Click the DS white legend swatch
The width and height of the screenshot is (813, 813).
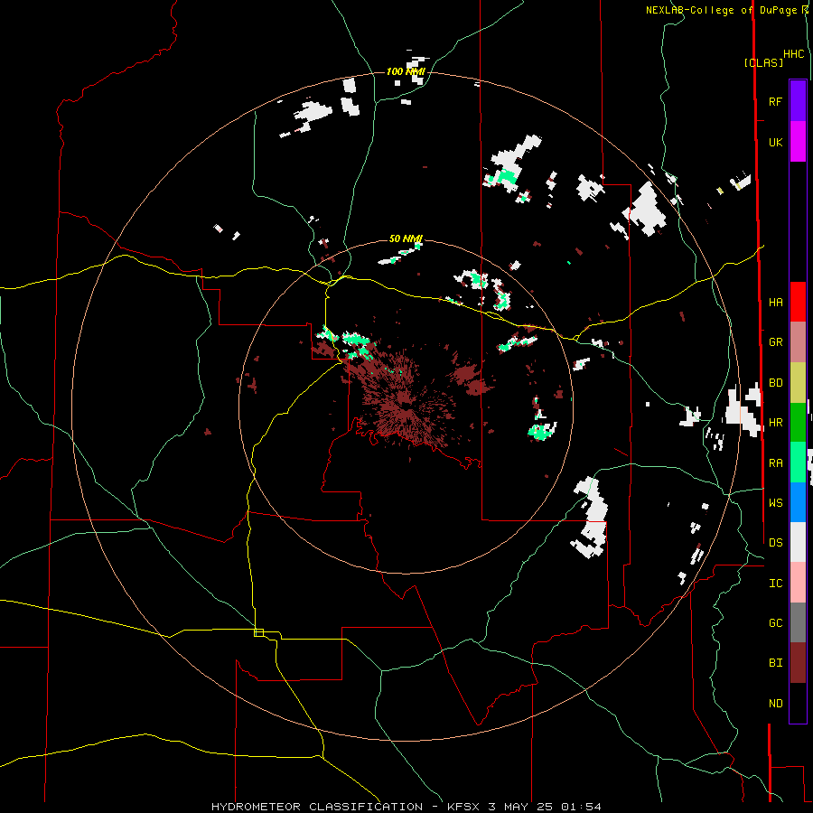[x=798, y=542]
